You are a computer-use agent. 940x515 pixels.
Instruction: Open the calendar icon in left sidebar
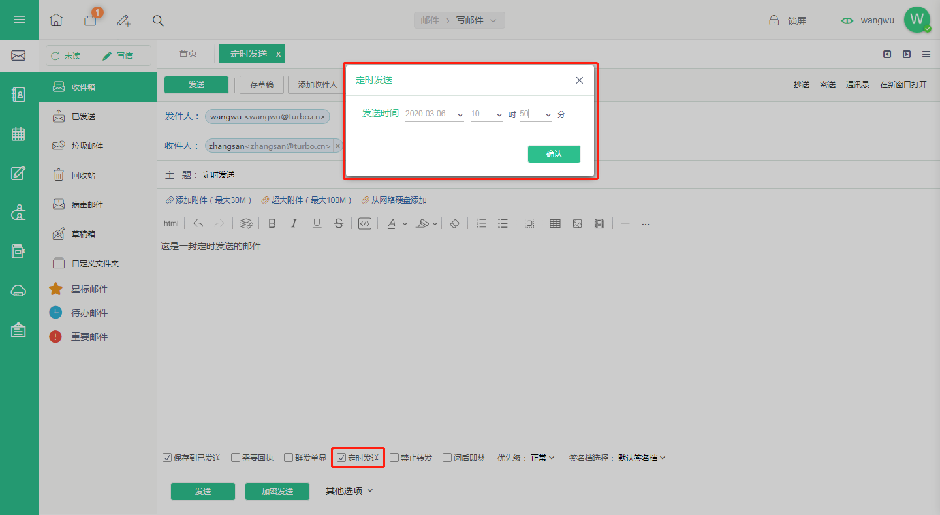click(18, 134)
